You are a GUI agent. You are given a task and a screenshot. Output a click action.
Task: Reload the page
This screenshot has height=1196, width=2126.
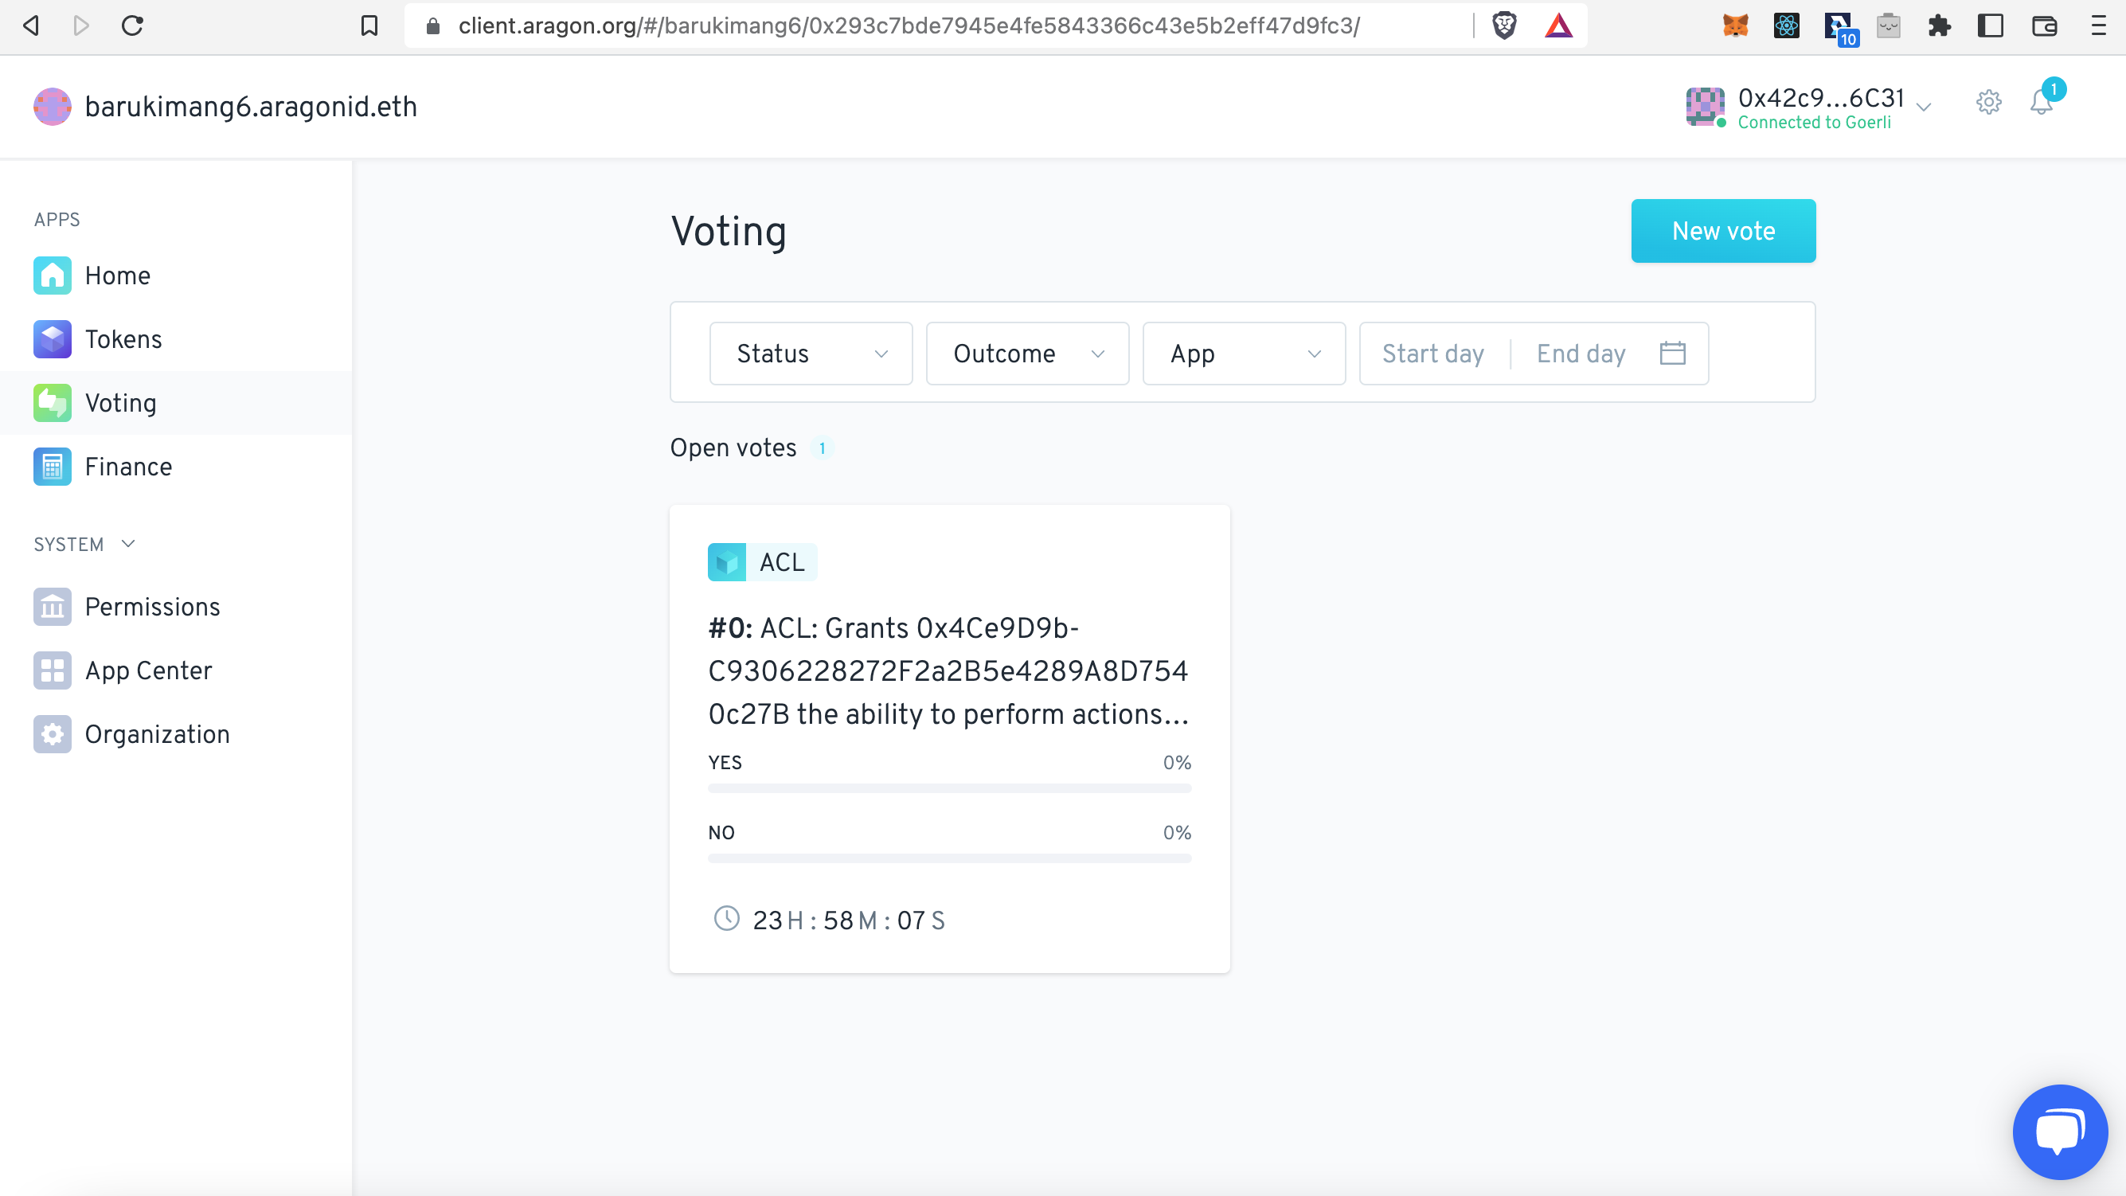pyautogui.click(x=133, y=25)
